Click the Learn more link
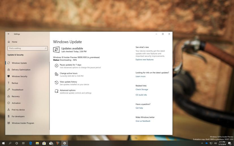Screen dimensions: 234x146 (140, 77)
